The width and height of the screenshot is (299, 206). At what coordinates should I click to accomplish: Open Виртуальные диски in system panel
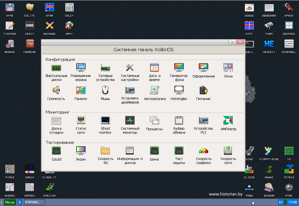click(x=56, y=68)
